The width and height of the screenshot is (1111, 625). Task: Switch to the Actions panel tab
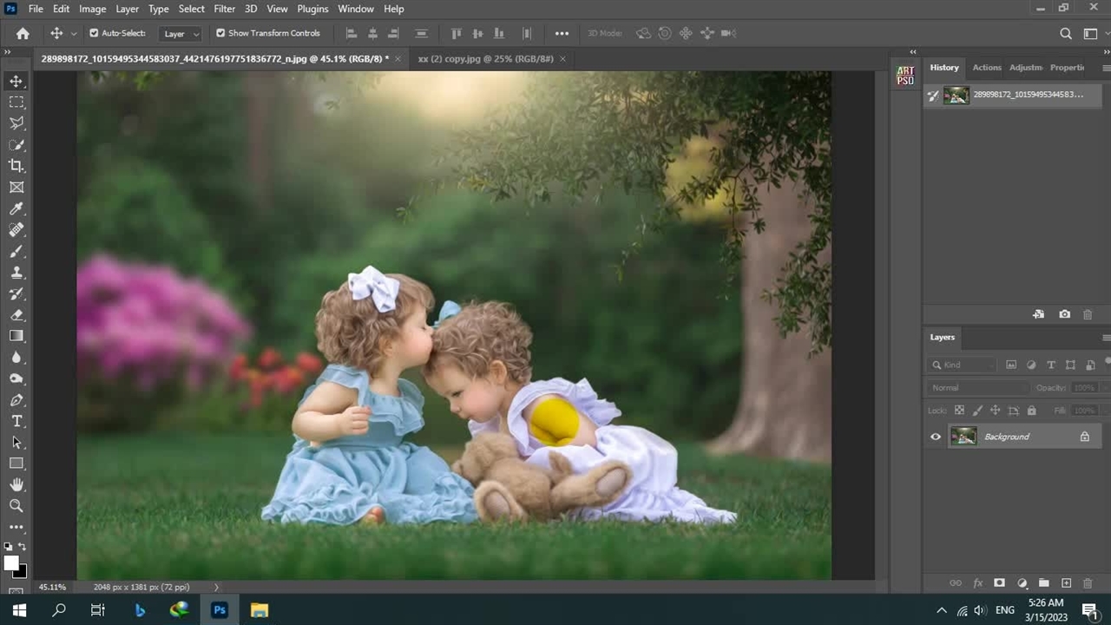(986, 68)
